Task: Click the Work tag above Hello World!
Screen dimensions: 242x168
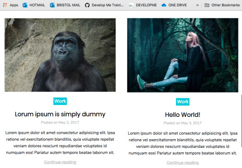Action: pyautogui.click(x=182, y=102)
